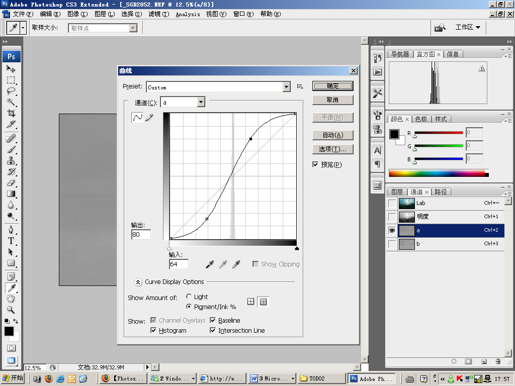Select the Dodge tool
The height and width of the screenshot is (386, 515).
pos(11,216)
